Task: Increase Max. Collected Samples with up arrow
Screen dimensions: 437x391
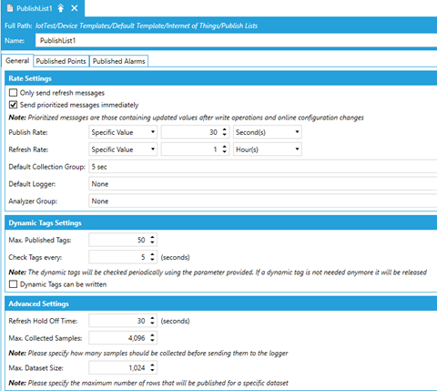Action: click(152, 335)
